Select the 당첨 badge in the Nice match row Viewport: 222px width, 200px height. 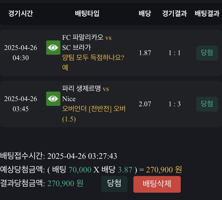point(207,104)
